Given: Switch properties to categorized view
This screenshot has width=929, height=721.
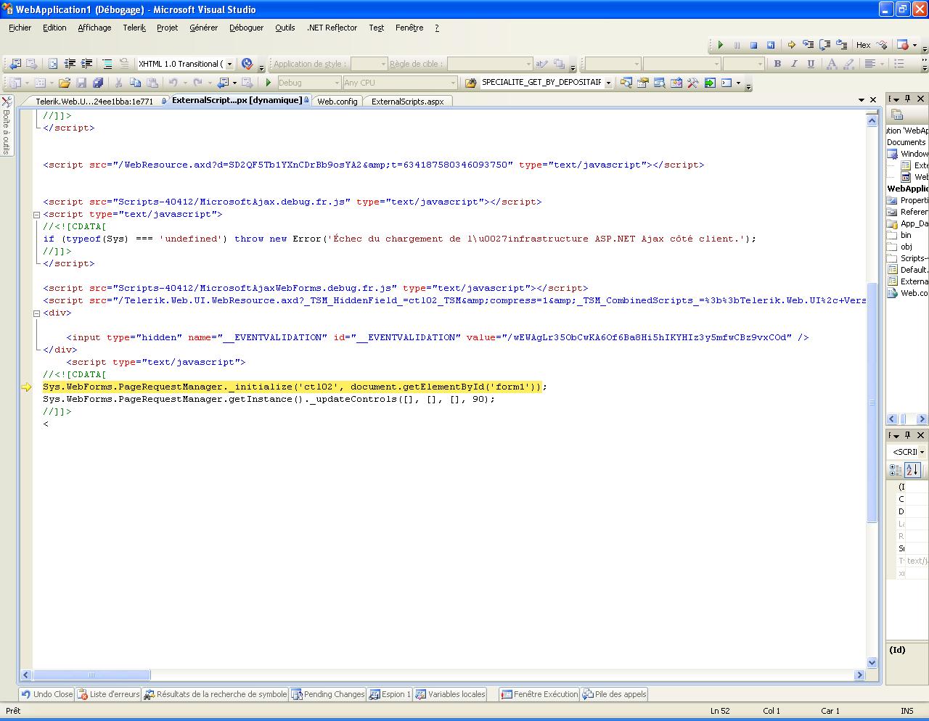Looking at the screenshot, I should [x=896, y=470].
